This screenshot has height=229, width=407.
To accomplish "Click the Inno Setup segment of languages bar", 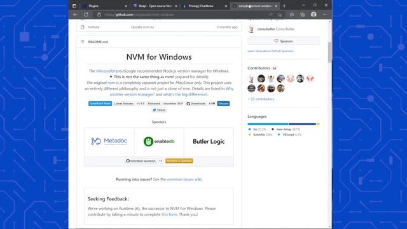I will point(302,124).
